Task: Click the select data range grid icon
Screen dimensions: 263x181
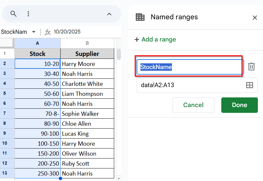Action: [x=250, y=85]
